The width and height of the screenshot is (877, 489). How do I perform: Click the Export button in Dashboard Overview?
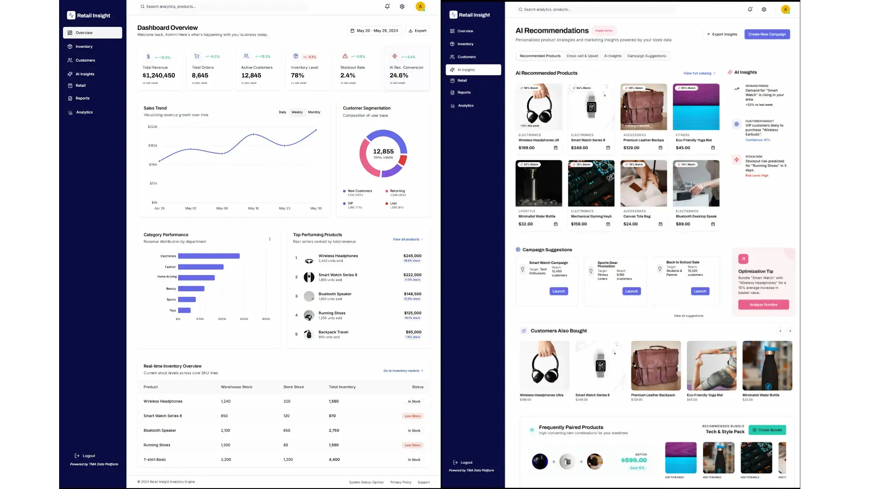pyautogui.click(x=418, y=31)
